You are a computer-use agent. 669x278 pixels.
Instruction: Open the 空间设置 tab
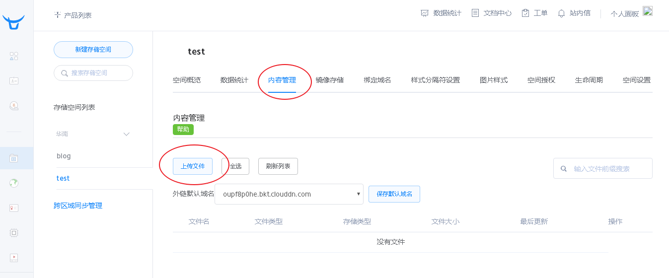click(x=637, y=80)
